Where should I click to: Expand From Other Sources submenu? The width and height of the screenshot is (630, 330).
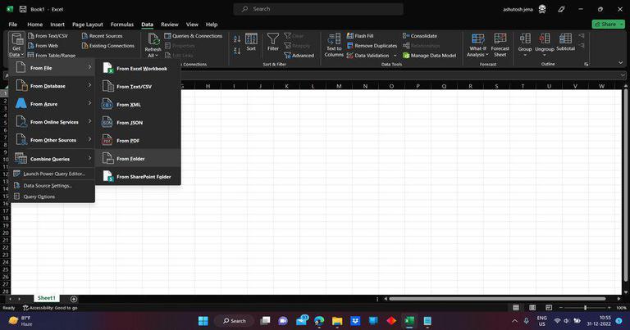52,140
